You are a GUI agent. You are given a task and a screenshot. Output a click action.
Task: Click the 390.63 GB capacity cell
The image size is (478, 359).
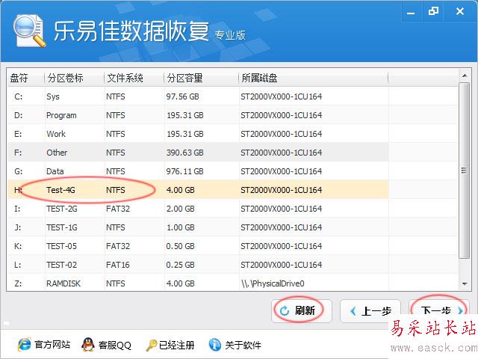pos(184,153)
